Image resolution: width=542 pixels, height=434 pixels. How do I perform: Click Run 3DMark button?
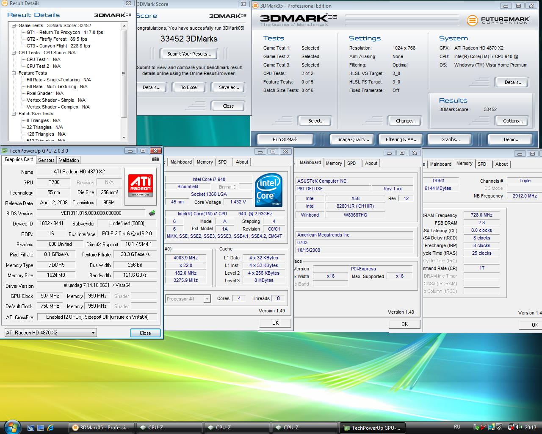point(285,139)
